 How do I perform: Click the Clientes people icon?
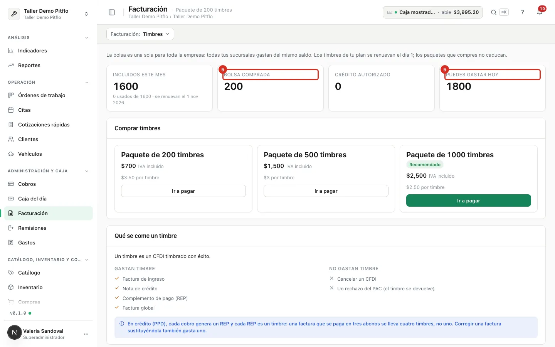click(x=11, y=139)
